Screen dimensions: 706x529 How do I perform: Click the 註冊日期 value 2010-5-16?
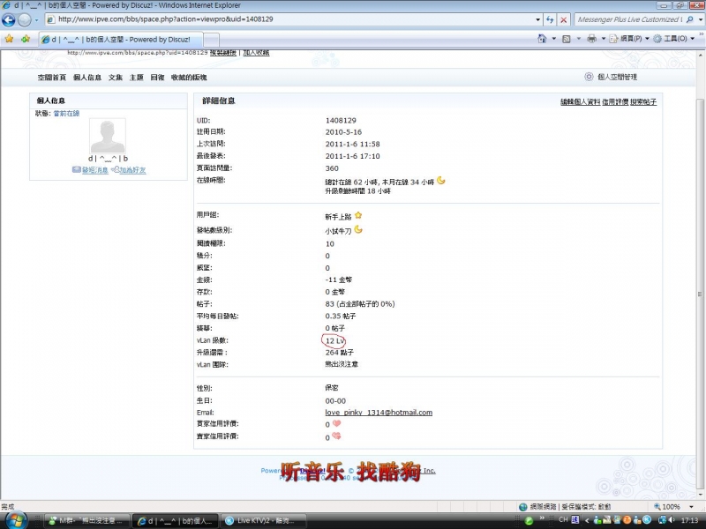click(343, 131)
